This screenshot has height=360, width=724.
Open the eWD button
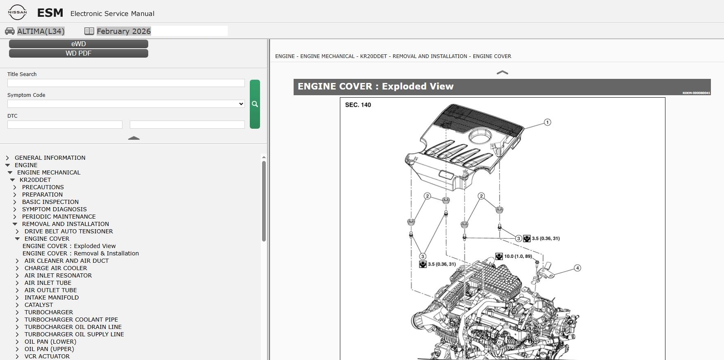click(x=79, y=44)
